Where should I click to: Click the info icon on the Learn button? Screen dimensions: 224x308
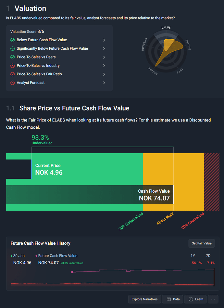coord(191,299)
